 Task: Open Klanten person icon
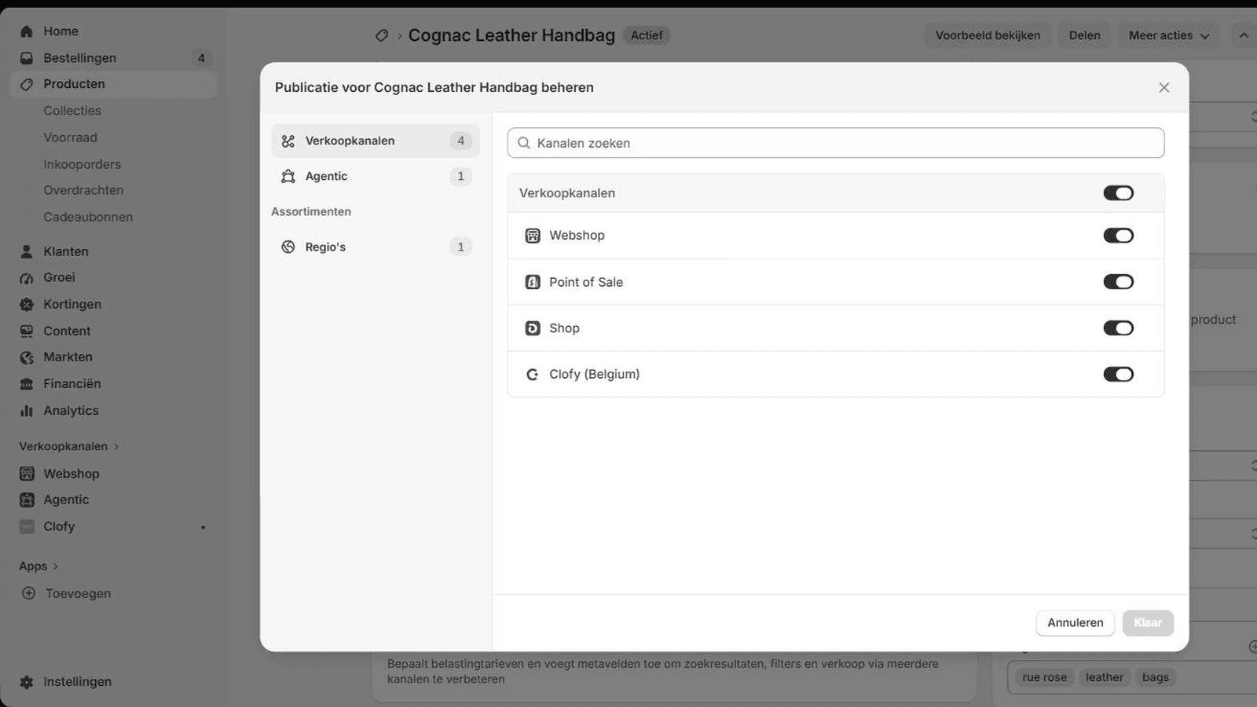[27, 251]
